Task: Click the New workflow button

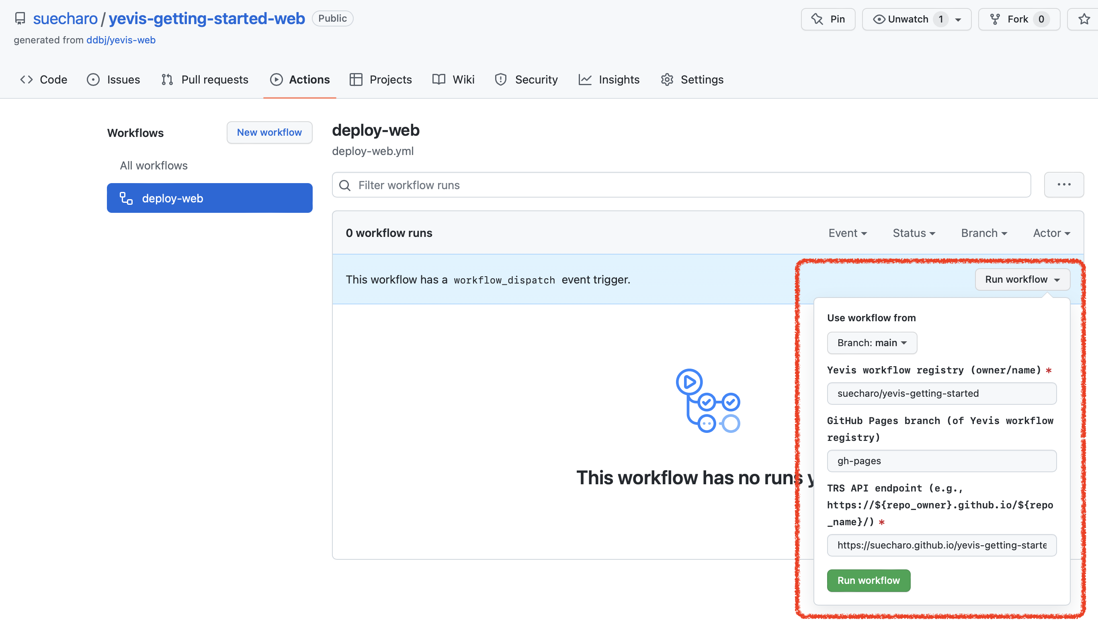Action: [x=269, y=133]
